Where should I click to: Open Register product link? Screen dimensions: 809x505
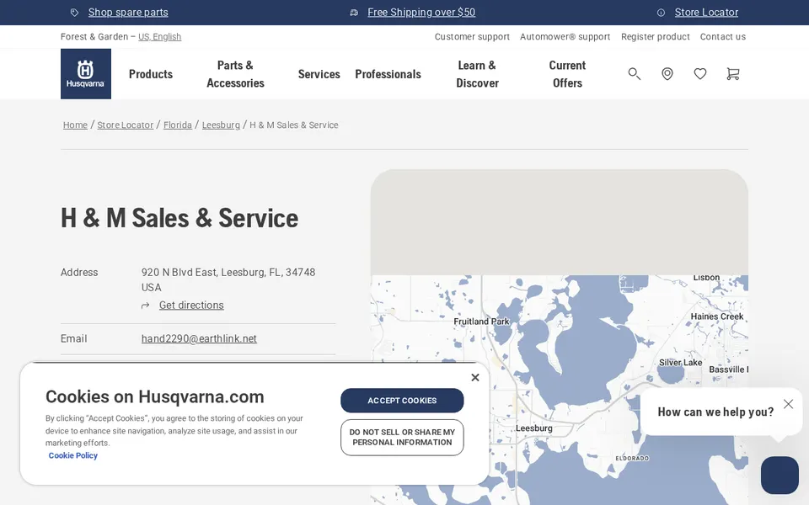[x=656, y=36]
